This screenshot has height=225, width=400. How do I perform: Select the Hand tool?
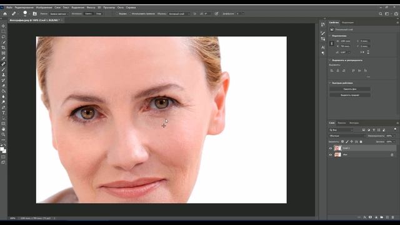coord(3,129)
